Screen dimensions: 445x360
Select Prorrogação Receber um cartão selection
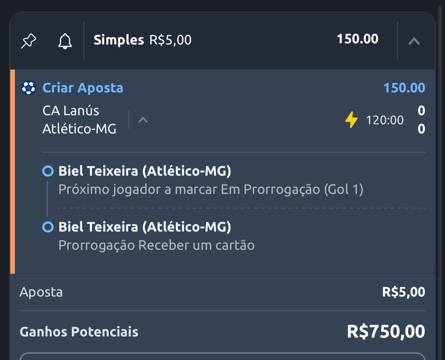pos(156,246)
